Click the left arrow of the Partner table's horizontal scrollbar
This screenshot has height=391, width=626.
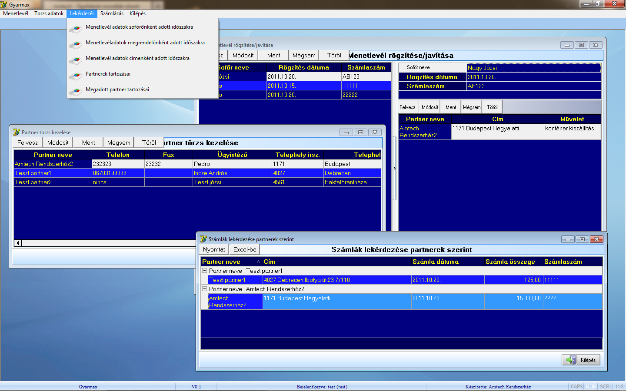point(18,243)
